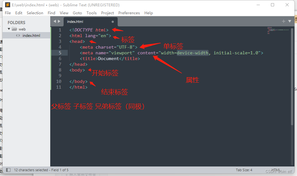Close the Sublime Text window
The width and height of the screenshot is (297, 176).
287,5
